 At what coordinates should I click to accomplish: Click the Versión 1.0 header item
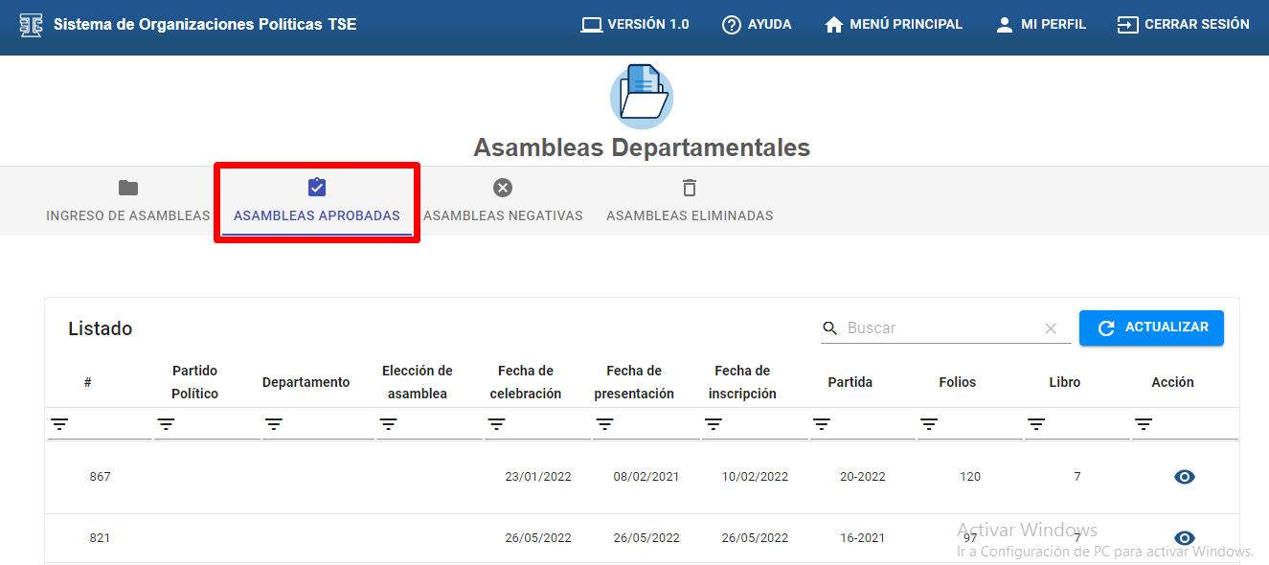click(635, 25)
